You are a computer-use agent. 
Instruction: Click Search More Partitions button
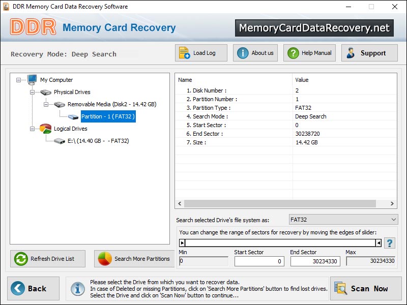(134, 259)
